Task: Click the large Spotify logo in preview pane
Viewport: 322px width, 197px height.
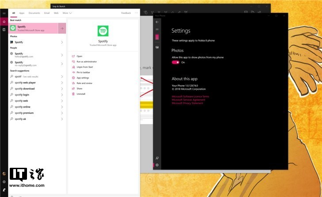Action: pos(103,31)
